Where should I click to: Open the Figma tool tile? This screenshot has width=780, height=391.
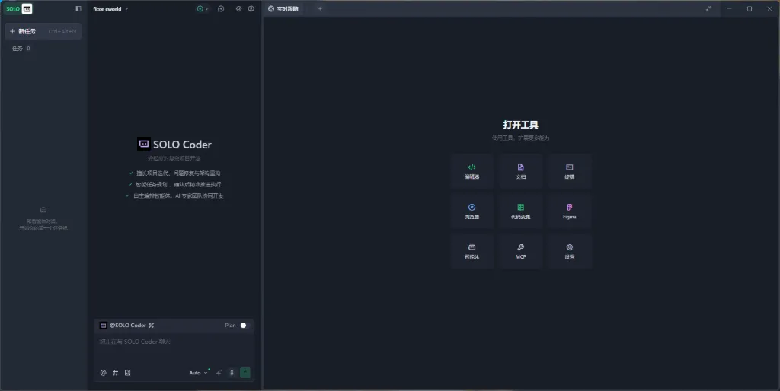[x=569, y=211]
